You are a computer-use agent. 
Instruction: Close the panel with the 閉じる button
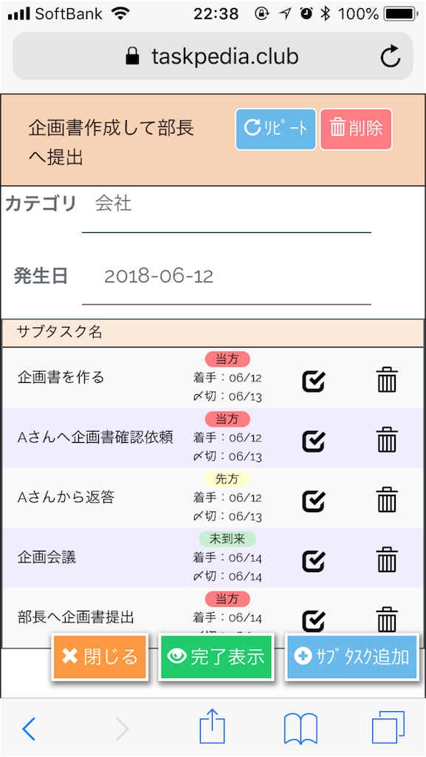point(100,657)
